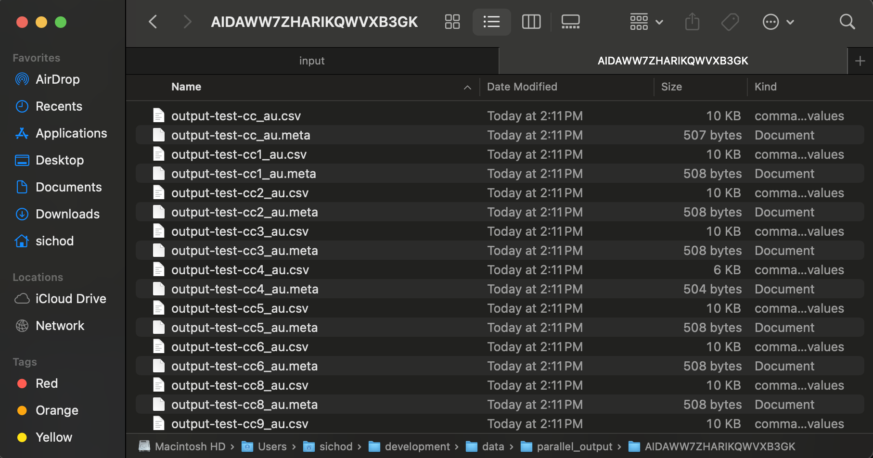Viewport: 873px width, 458px height.
Task: Switch to list view
Action: click(491, 22)
